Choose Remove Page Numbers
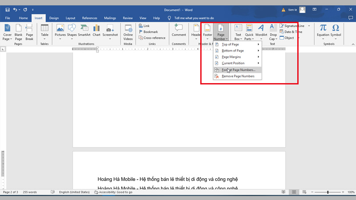 coord(238,76)
